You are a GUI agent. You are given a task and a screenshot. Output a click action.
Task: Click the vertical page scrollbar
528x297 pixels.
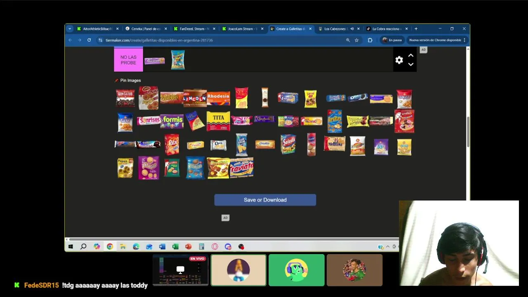(468, 132)
